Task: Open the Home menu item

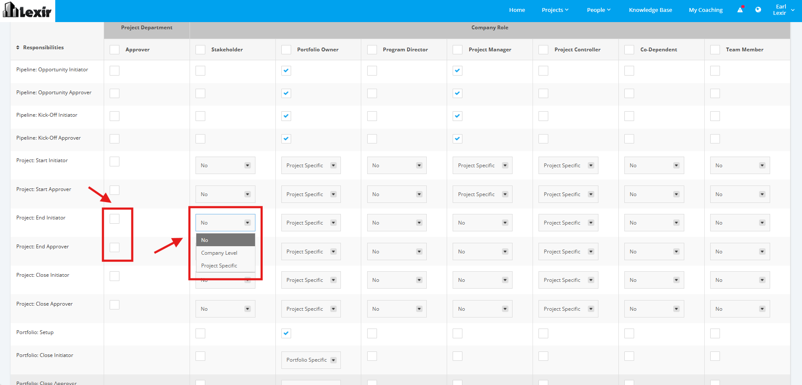Action: [x=517, y=10]
